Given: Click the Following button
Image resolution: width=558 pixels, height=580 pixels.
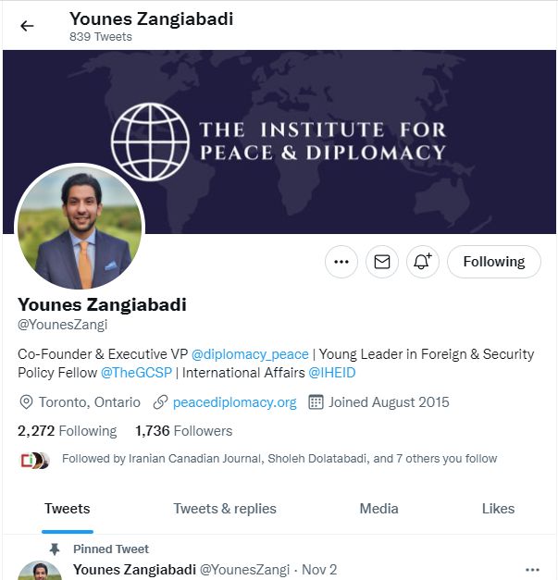Looking at the screenshot, I should pos(494,262).
